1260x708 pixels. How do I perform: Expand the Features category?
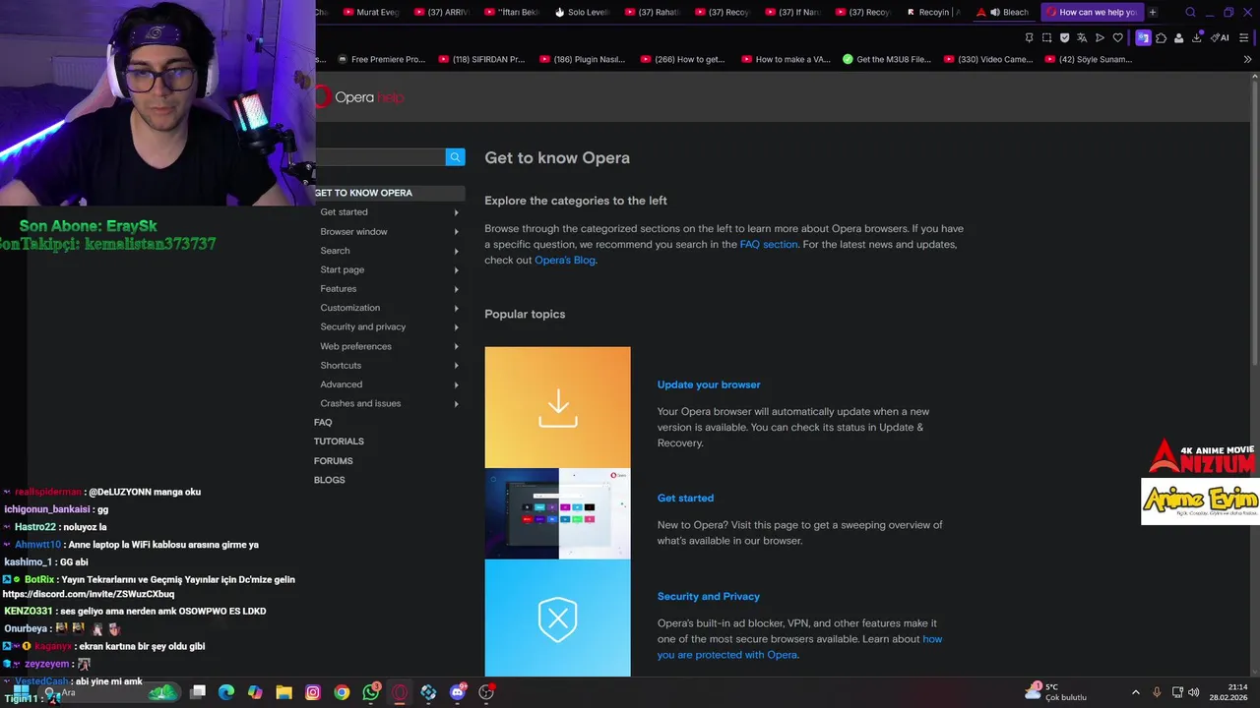[388, 289]
